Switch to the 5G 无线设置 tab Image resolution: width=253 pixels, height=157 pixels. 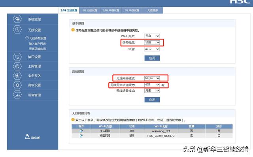(90, 10)
